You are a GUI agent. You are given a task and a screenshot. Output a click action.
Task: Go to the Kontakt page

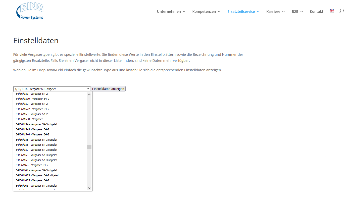coord(316,12)
